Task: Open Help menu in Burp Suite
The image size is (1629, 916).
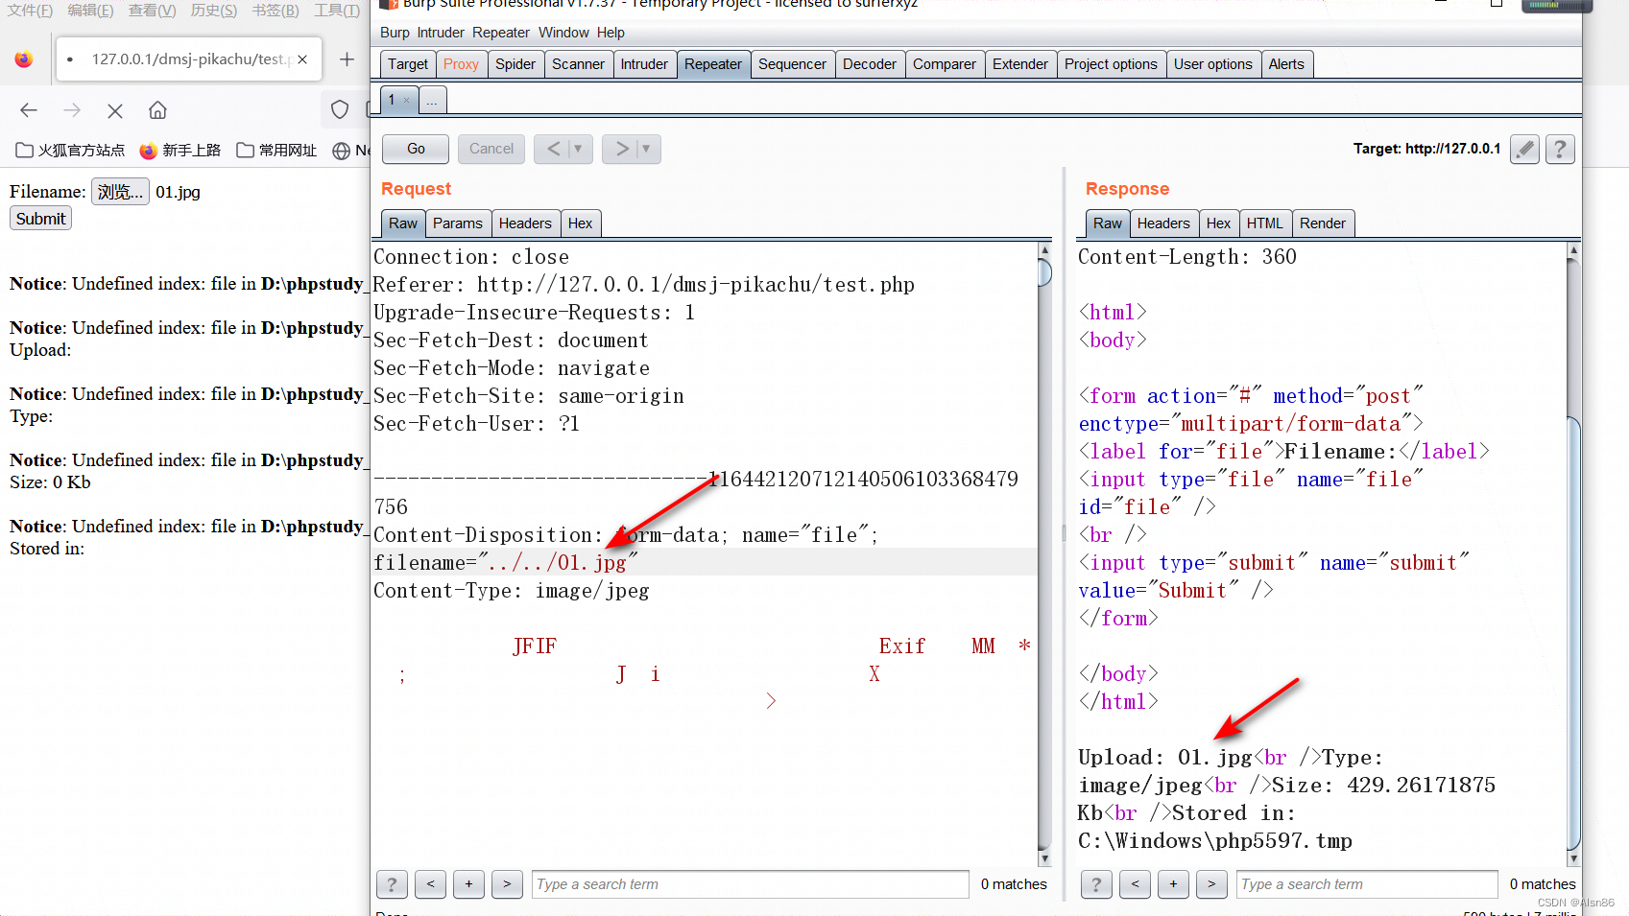Action: pyautogui.click(x=611, y=33)
